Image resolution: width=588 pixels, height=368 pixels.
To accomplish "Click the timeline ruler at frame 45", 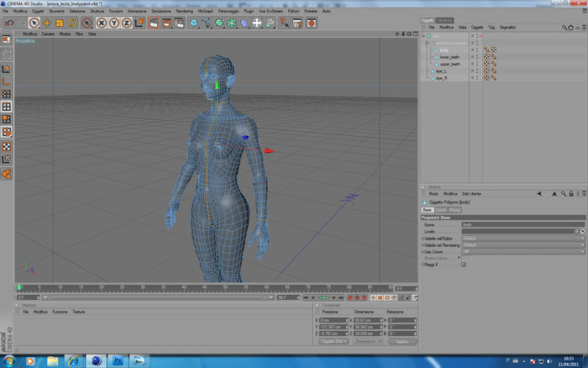I will [204, 287].
